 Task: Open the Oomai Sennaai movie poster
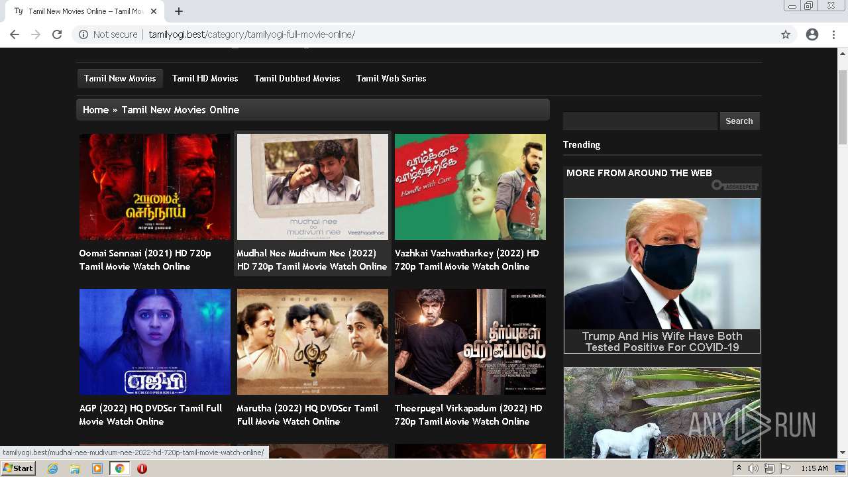coord(155,187)
